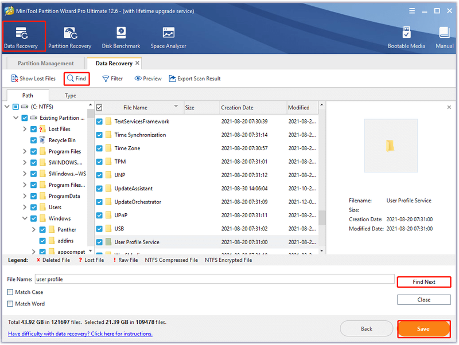The height and width of the screenshot is (345, 459).
Task: Sort by the Size column header
Action: [202, 108]
